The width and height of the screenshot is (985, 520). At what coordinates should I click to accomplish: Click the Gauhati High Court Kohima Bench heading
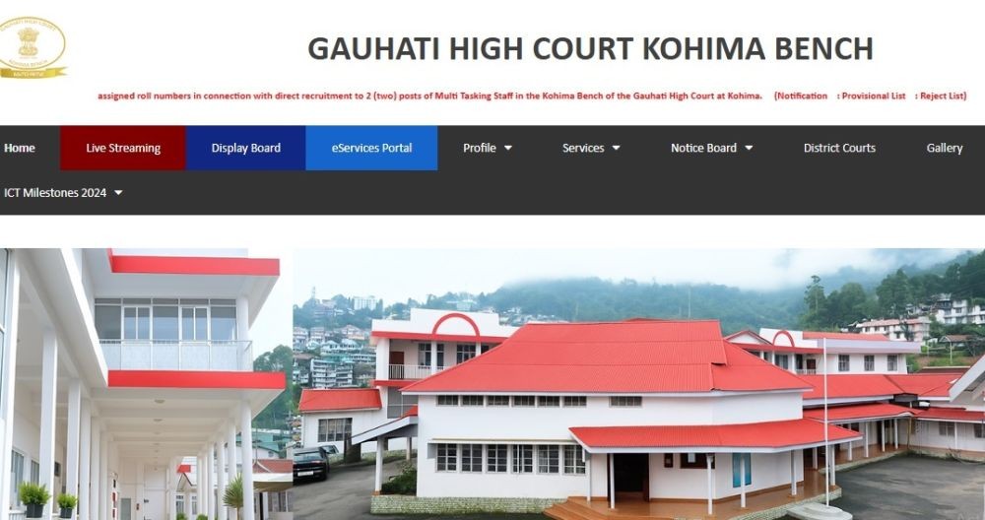[x=590, y=48]
